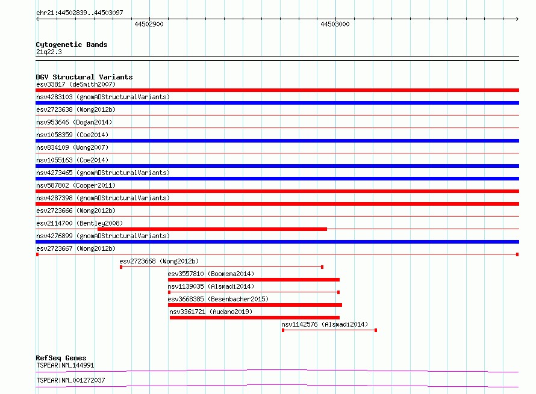Select the red bar of esv3668385
This screenshot has width=536, height=394.
coord(255,305)
